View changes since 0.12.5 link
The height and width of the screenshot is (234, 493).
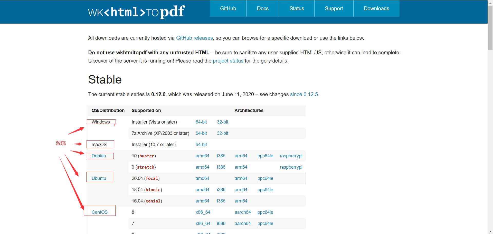304,94
